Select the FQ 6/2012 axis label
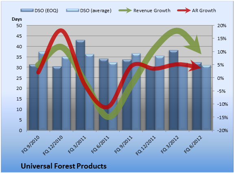The height and width of the screenshot is (173, 234). (x=193, y=145)
